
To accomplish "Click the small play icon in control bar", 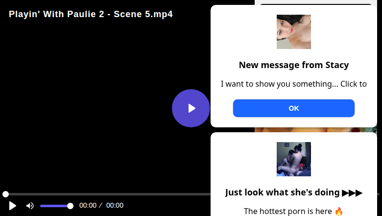I will click(x=13, y=206).
